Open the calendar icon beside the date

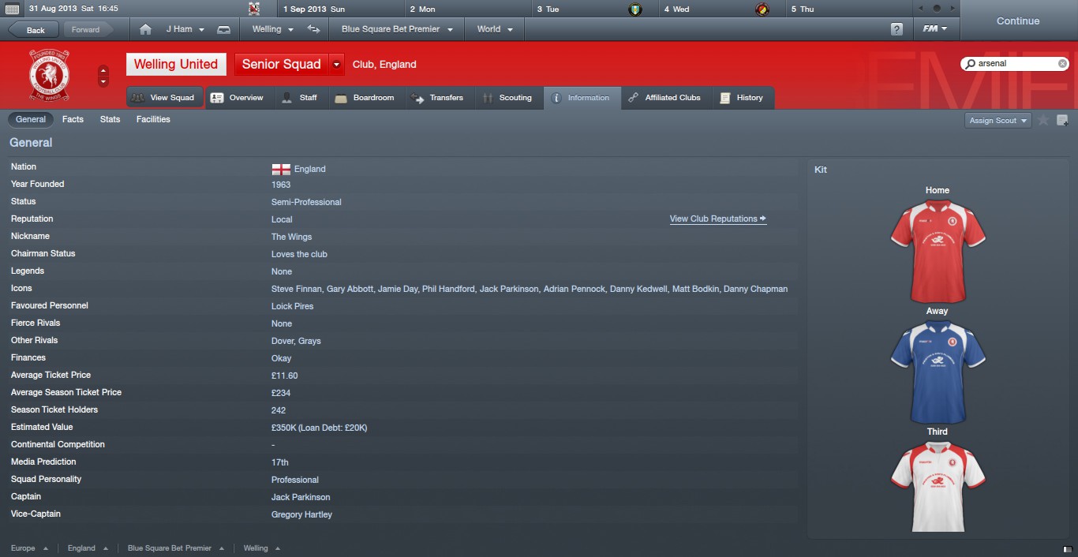click(x=12, y=9)
